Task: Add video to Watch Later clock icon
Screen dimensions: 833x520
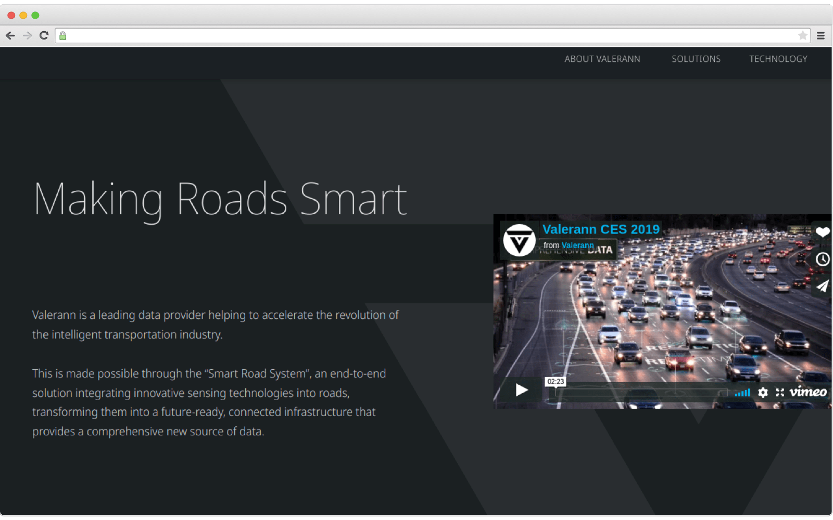Action: pos(823,259)
